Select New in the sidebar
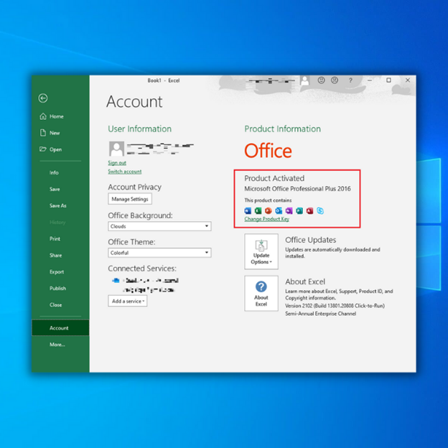The width and height of the screenshot is (448, 448). [50, 133]
